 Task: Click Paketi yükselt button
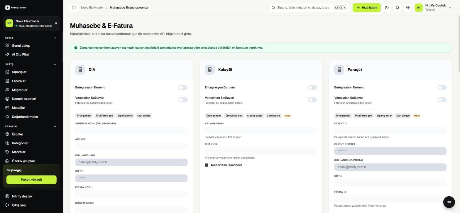point(31,180)
